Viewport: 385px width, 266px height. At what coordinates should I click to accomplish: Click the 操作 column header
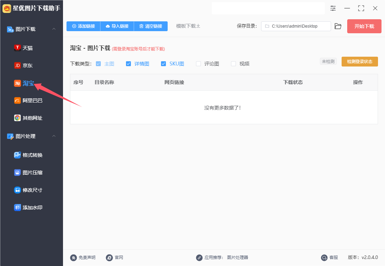[358, 82]
